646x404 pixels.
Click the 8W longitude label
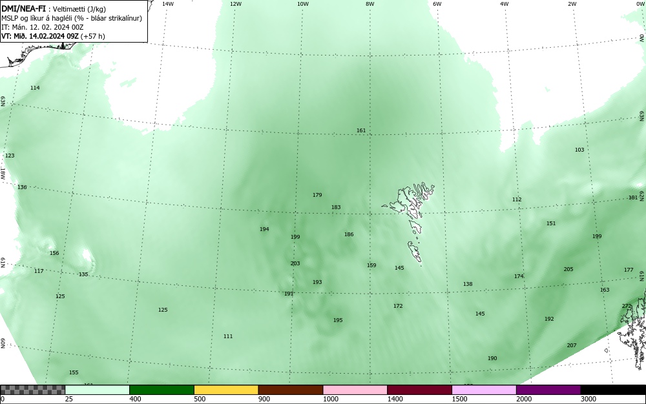(370, 4)
